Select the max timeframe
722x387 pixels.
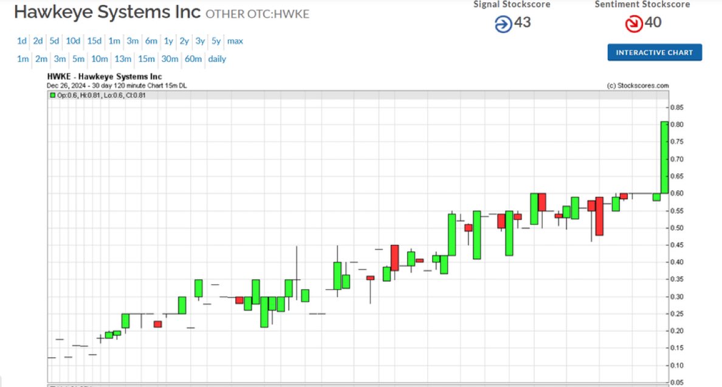(235, 41)
